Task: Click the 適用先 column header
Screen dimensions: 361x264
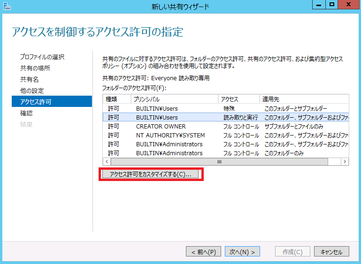Action: click(304, 99)
